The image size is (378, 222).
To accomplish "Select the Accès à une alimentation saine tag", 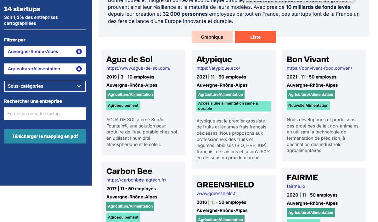I will pyautogui.click(x=234, y=106).
